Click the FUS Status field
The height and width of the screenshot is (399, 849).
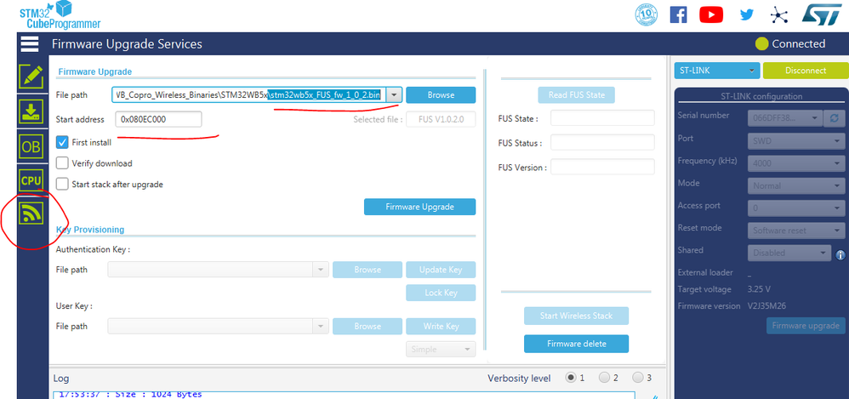602,142
